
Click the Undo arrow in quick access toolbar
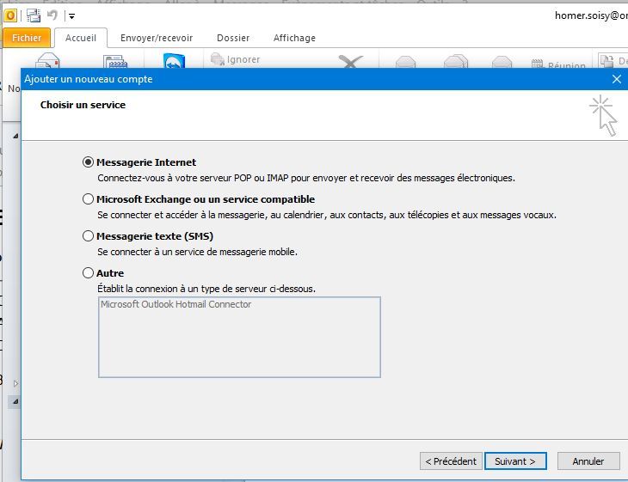[52, 15]
